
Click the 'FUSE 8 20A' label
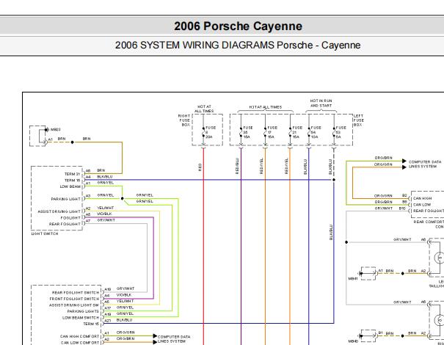[210, 132]
